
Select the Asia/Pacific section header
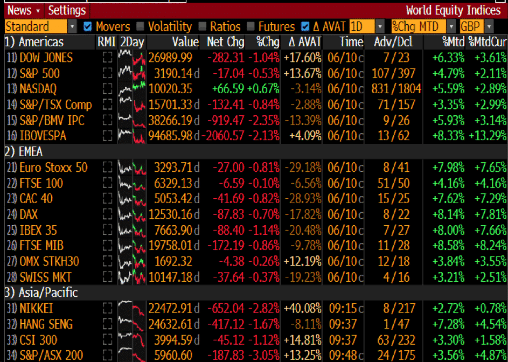click(x=41, y=293)
